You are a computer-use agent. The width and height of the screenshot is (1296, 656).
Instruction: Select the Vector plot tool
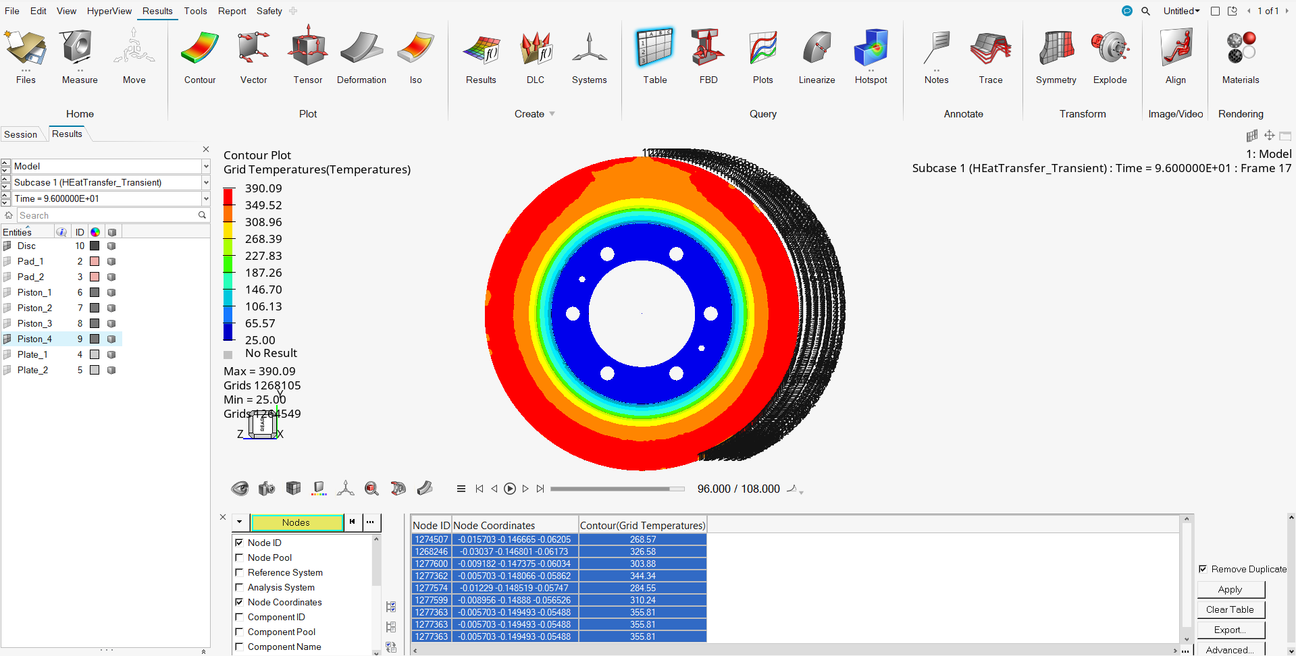(x=254, y=57)
